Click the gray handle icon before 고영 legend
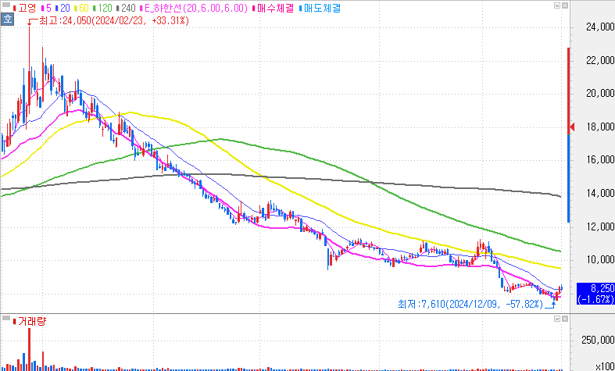Image resolution: width=615 pixels, height=371 pixels. tap(6, 5)
